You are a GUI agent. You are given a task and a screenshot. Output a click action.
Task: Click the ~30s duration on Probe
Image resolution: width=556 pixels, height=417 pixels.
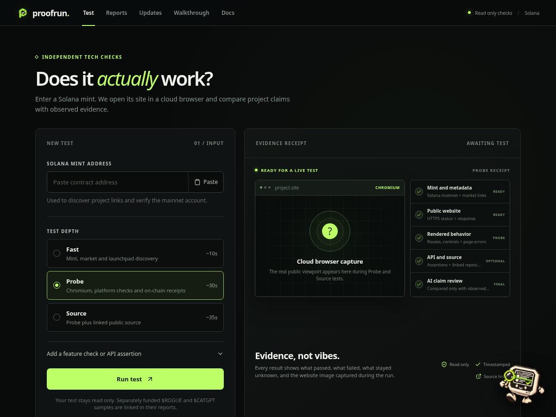tap(212, 285)
